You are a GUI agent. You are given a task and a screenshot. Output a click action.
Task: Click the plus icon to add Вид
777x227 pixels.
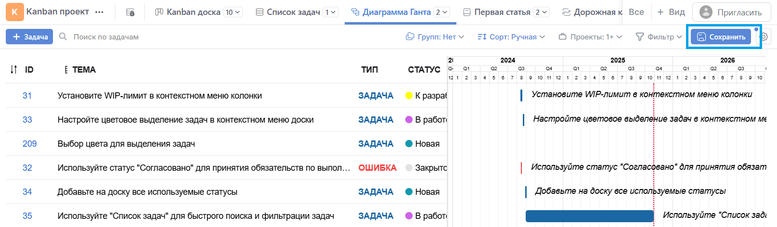coord(660,12)
